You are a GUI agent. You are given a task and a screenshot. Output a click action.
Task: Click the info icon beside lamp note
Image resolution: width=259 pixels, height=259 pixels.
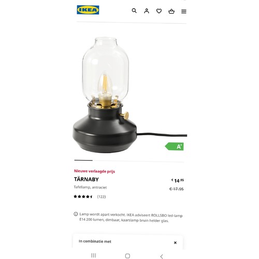click(76, 214)
